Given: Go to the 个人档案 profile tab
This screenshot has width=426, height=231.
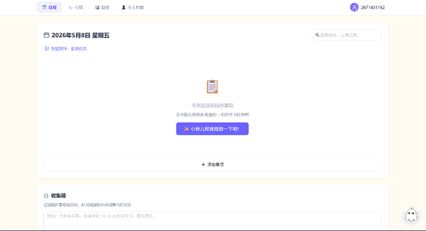Looking at the screenshot, I should (x=133, y=7).
